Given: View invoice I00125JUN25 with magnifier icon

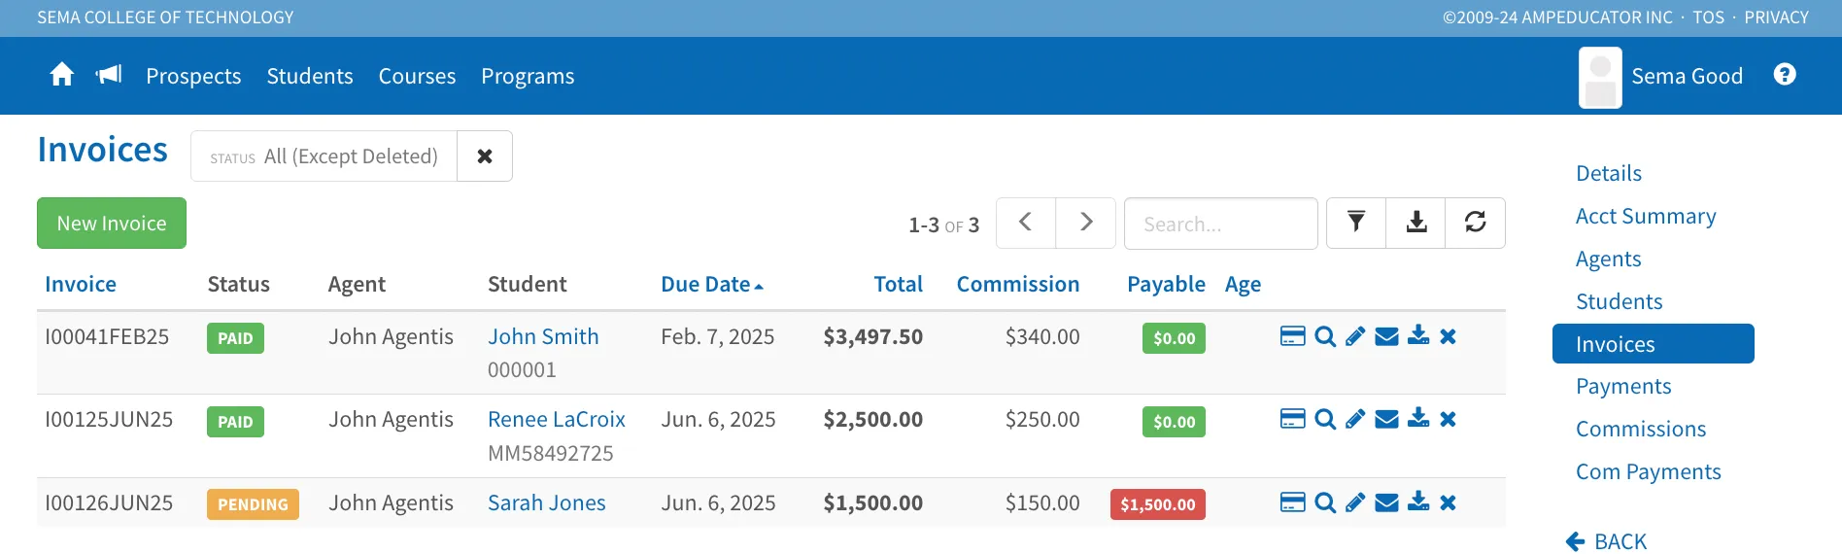Looking at the screenshot, I should pyautogui.click(x=1325, y=419).
